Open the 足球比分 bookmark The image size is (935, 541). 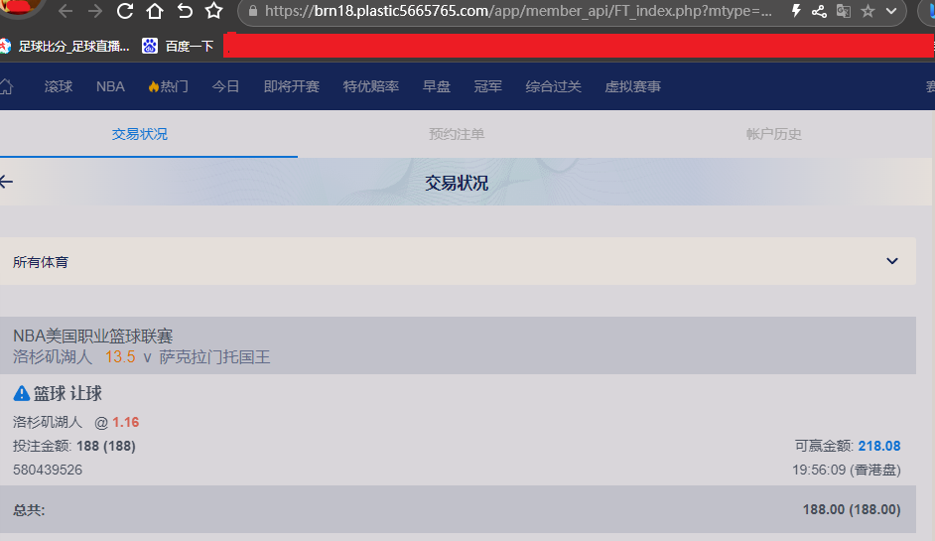click(65, 46)
